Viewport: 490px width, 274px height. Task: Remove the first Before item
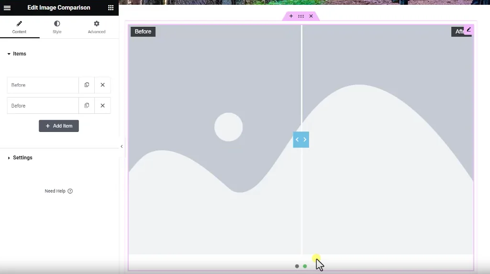tap(102, 85)
